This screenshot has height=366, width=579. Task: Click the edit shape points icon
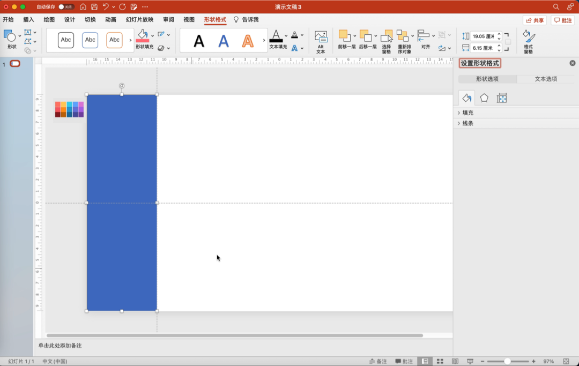[28, 41]
